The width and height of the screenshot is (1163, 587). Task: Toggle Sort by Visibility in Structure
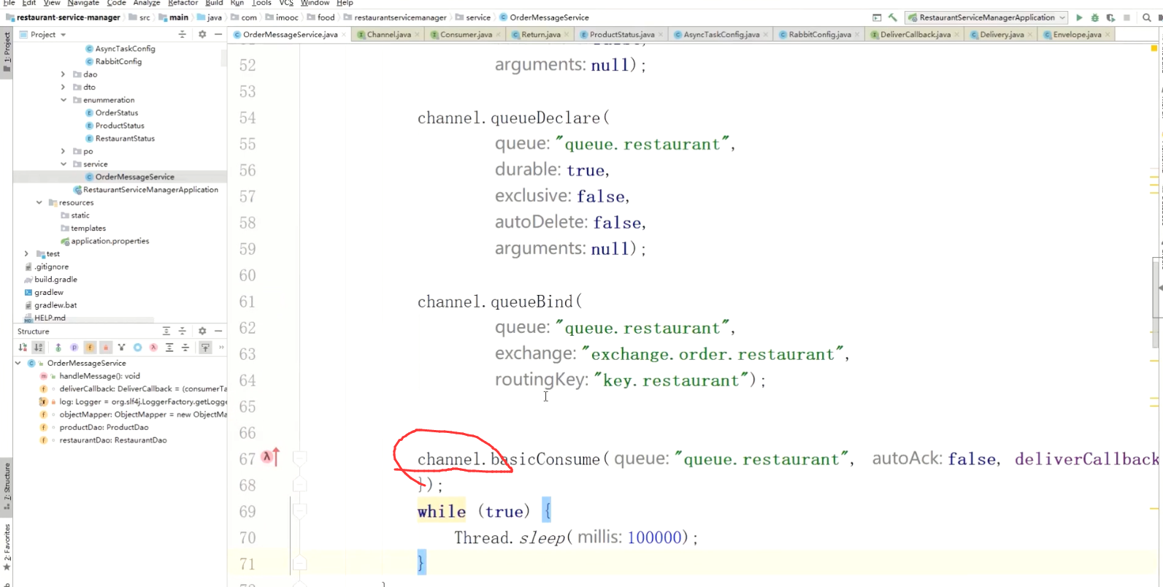point(23,348)
